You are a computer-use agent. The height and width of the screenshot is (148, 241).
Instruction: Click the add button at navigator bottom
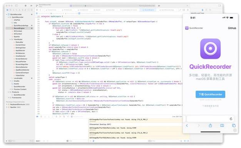coord(7,141)
